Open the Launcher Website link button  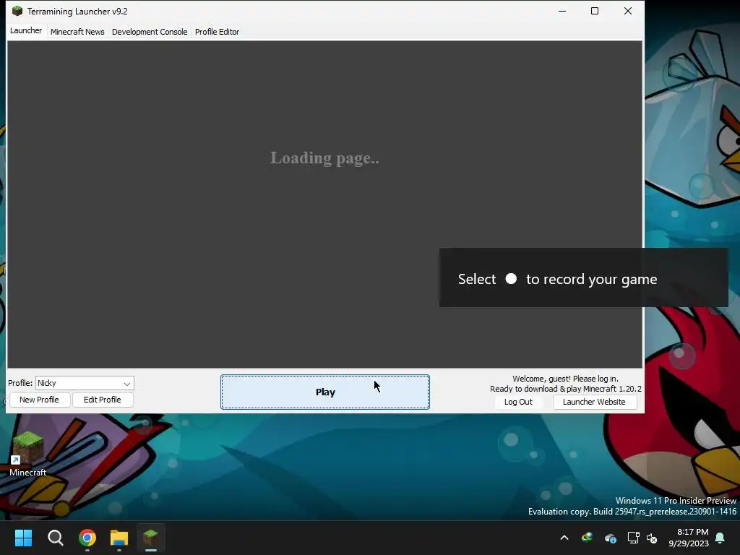click(x=594, y=402)
